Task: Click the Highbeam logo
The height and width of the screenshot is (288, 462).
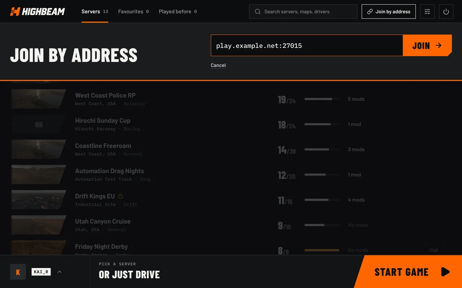Action: [38, 12]
